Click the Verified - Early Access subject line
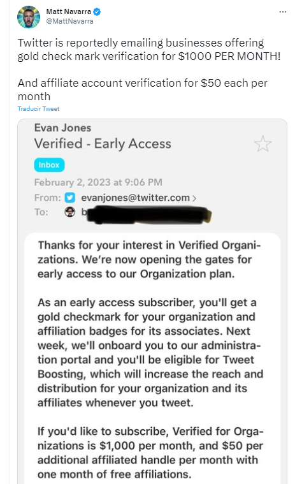The image size is (295, 484). pyautogui.click(x=103, y=143)
